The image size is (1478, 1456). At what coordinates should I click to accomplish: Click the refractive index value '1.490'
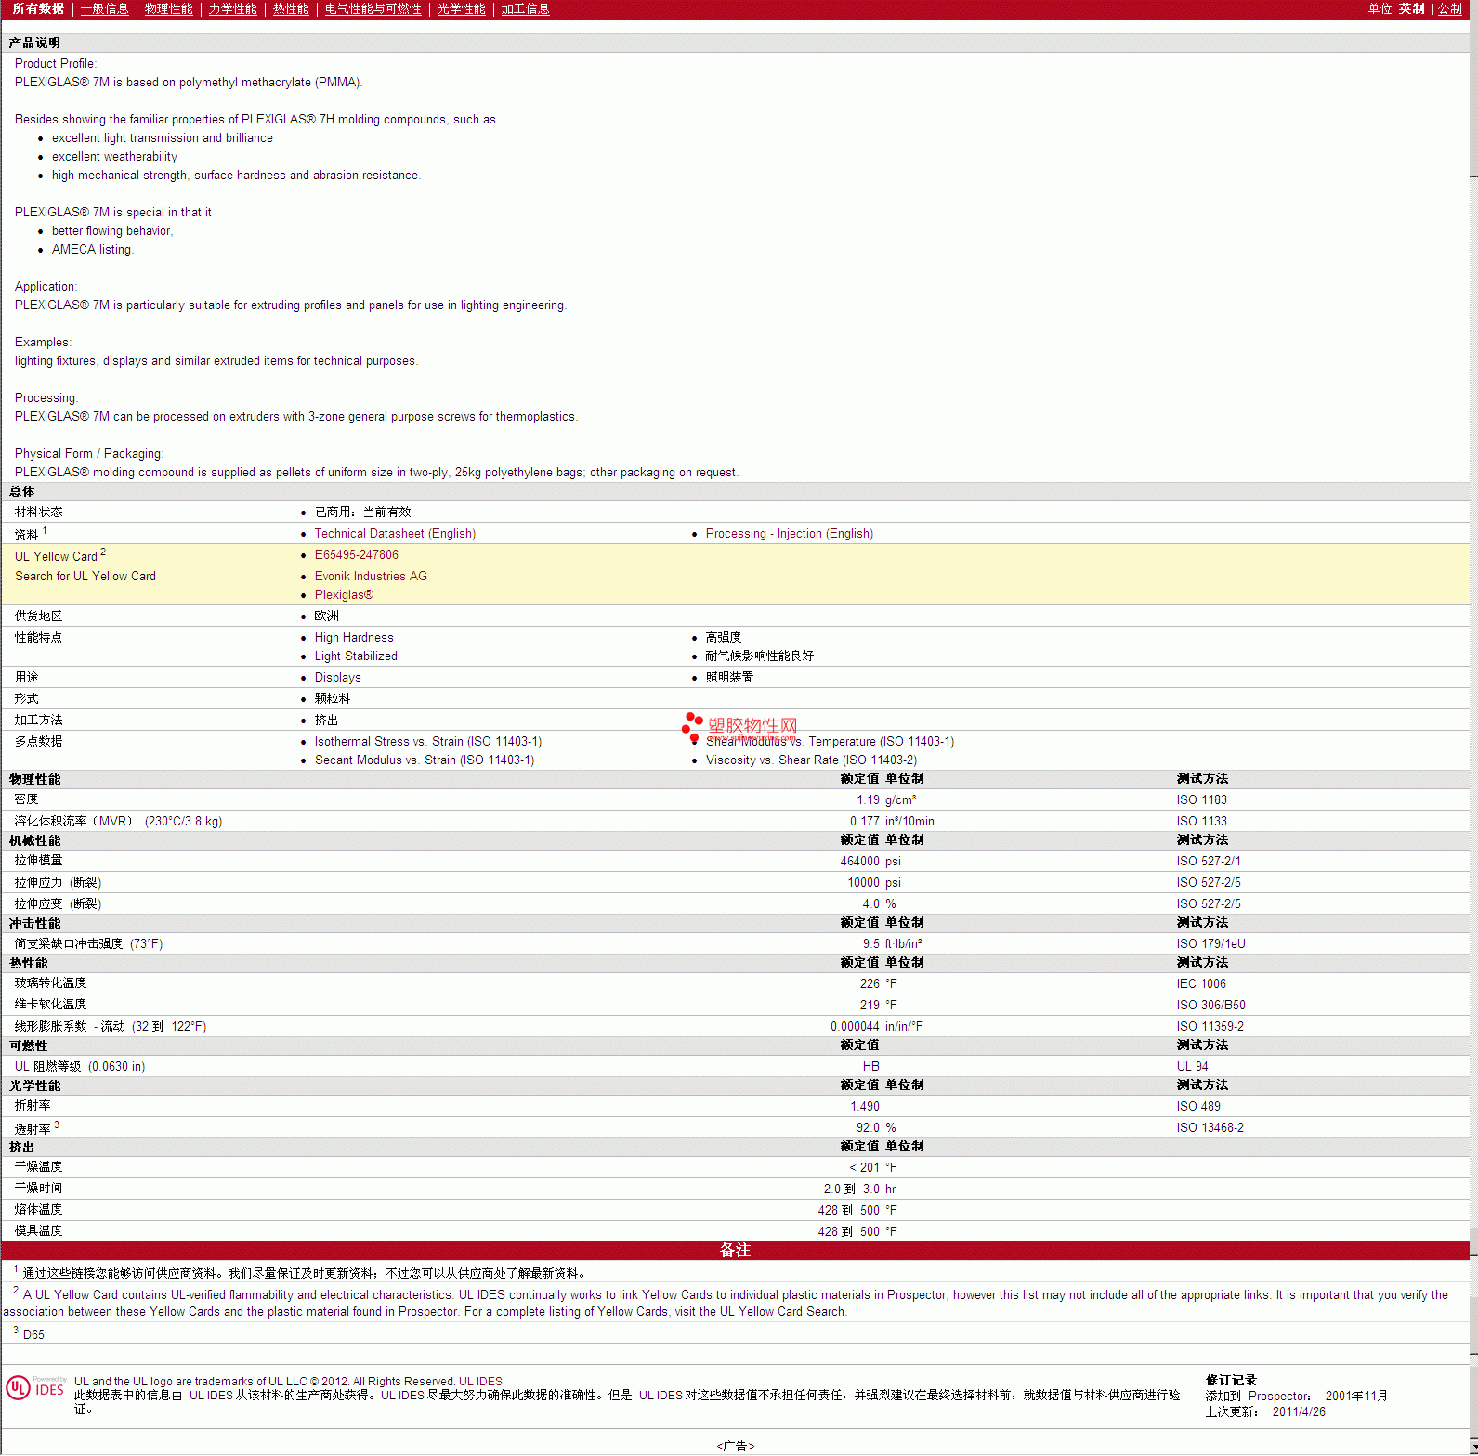pyautogui.click(x=865, y=1107)
